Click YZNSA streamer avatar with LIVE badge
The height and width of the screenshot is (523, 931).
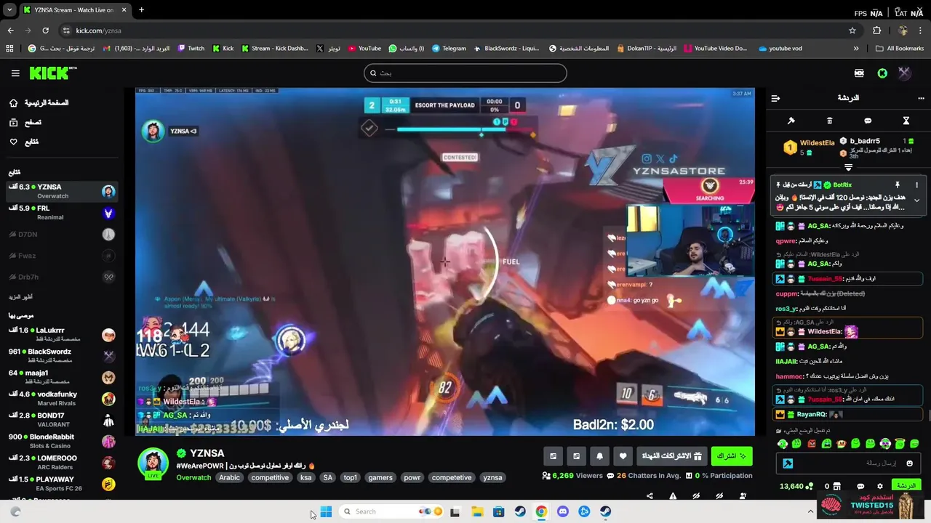pos(153,463)
